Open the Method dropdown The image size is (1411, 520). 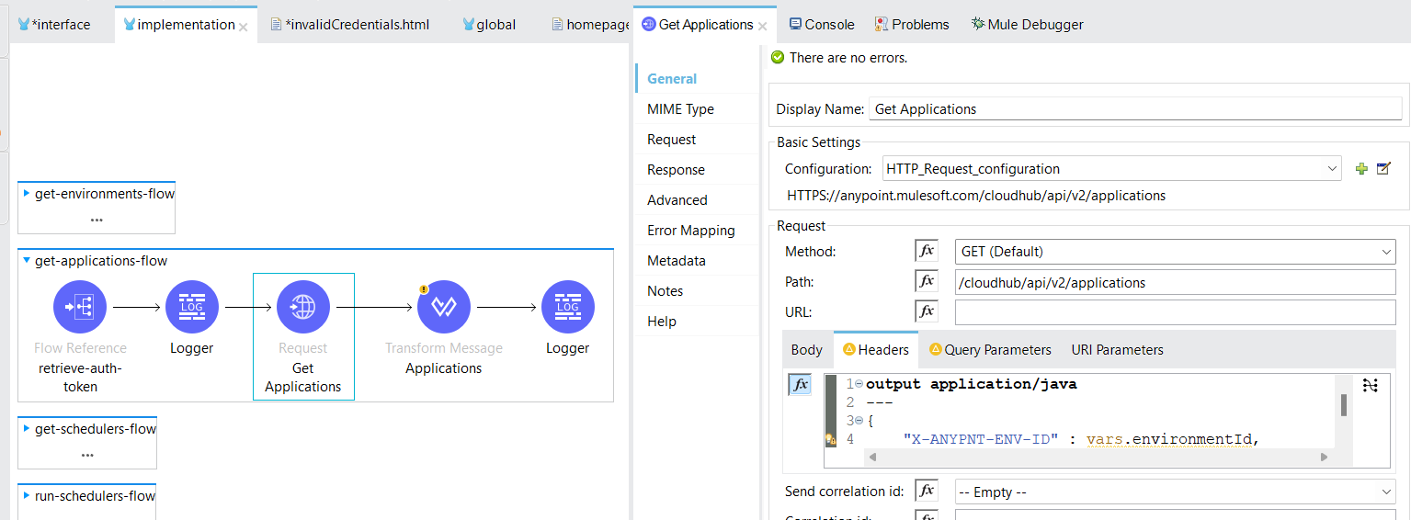(x=1387, y=251)
